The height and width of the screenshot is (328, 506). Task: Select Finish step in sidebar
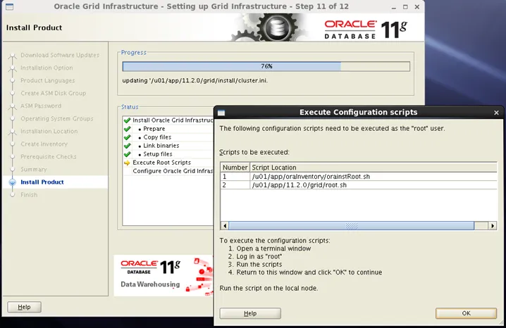click(x=29, y=194)
